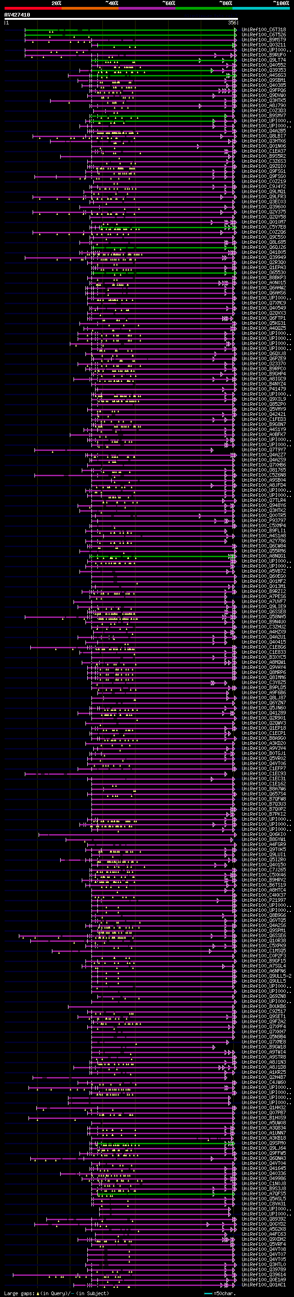Select the UniRef100_Q8LBI7 label

[x=264, y=136]
